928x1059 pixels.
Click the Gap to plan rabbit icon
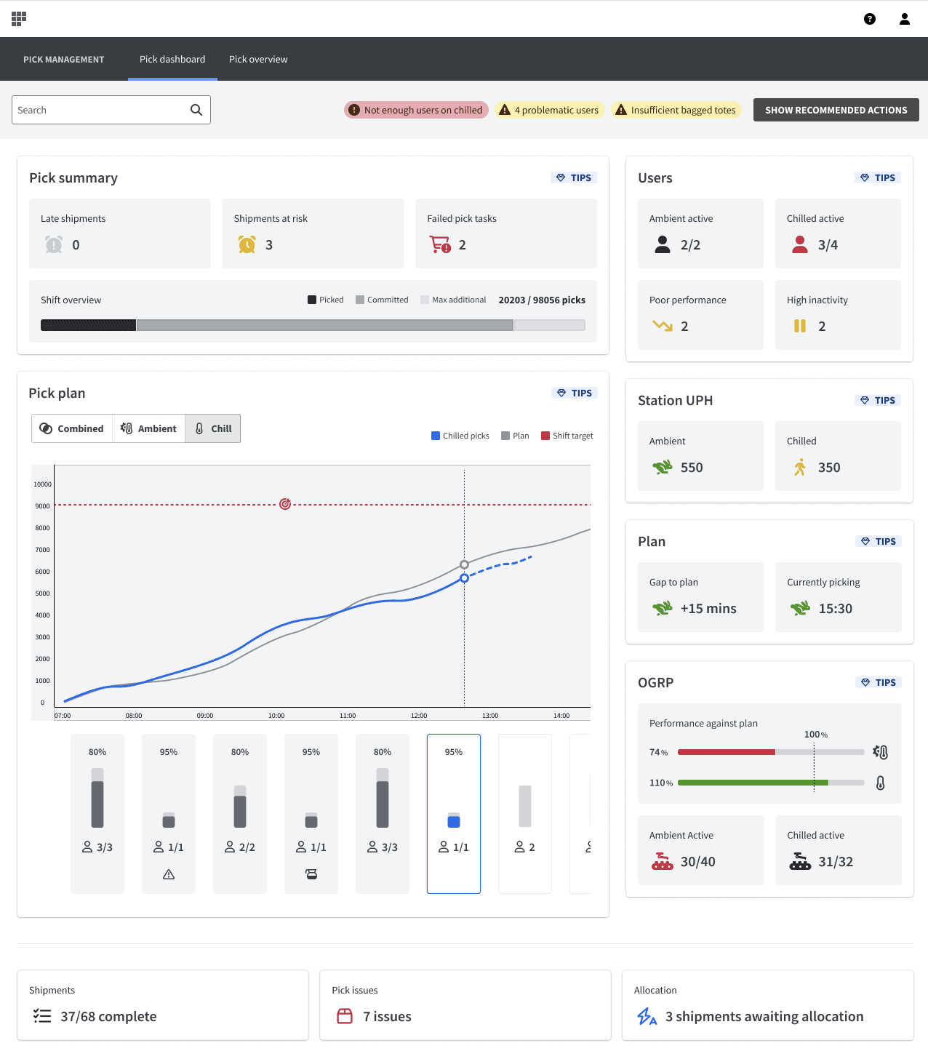click(x=663, y=608)
